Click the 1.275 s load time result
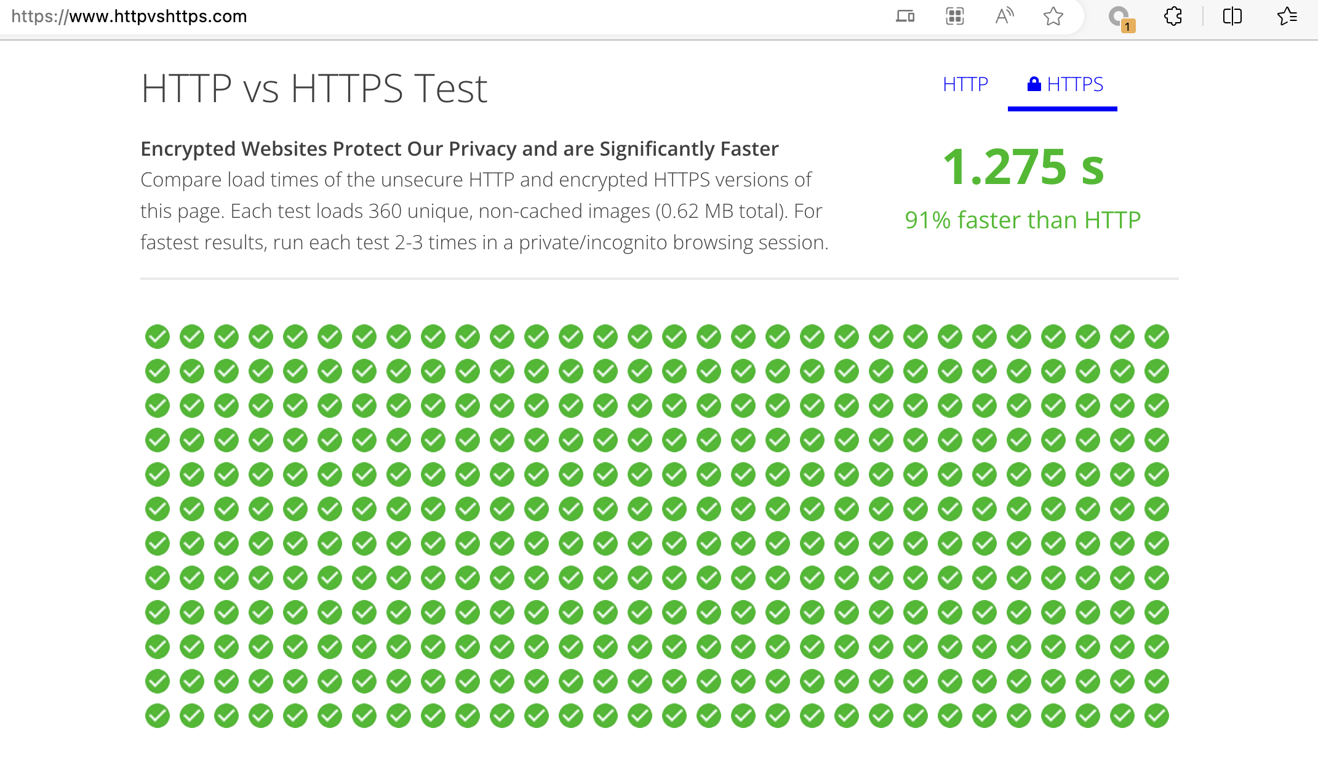Screen dimensions: 1318x768 1023,166
